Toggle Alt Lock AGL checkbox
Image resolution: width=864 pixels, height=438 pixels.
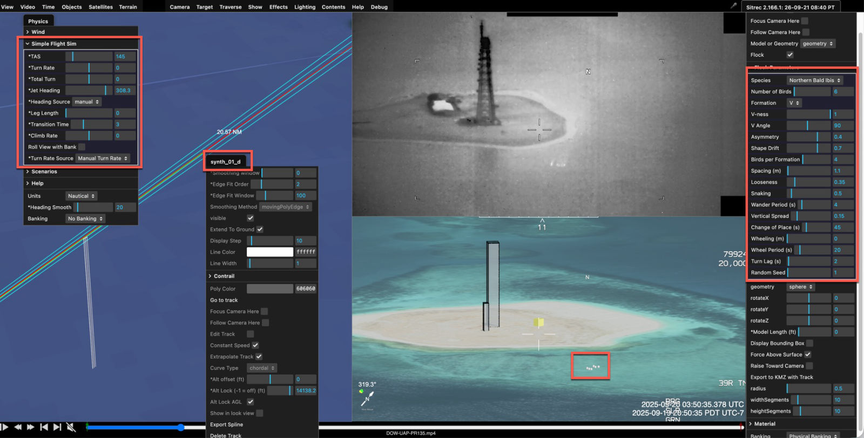(250, 402)
